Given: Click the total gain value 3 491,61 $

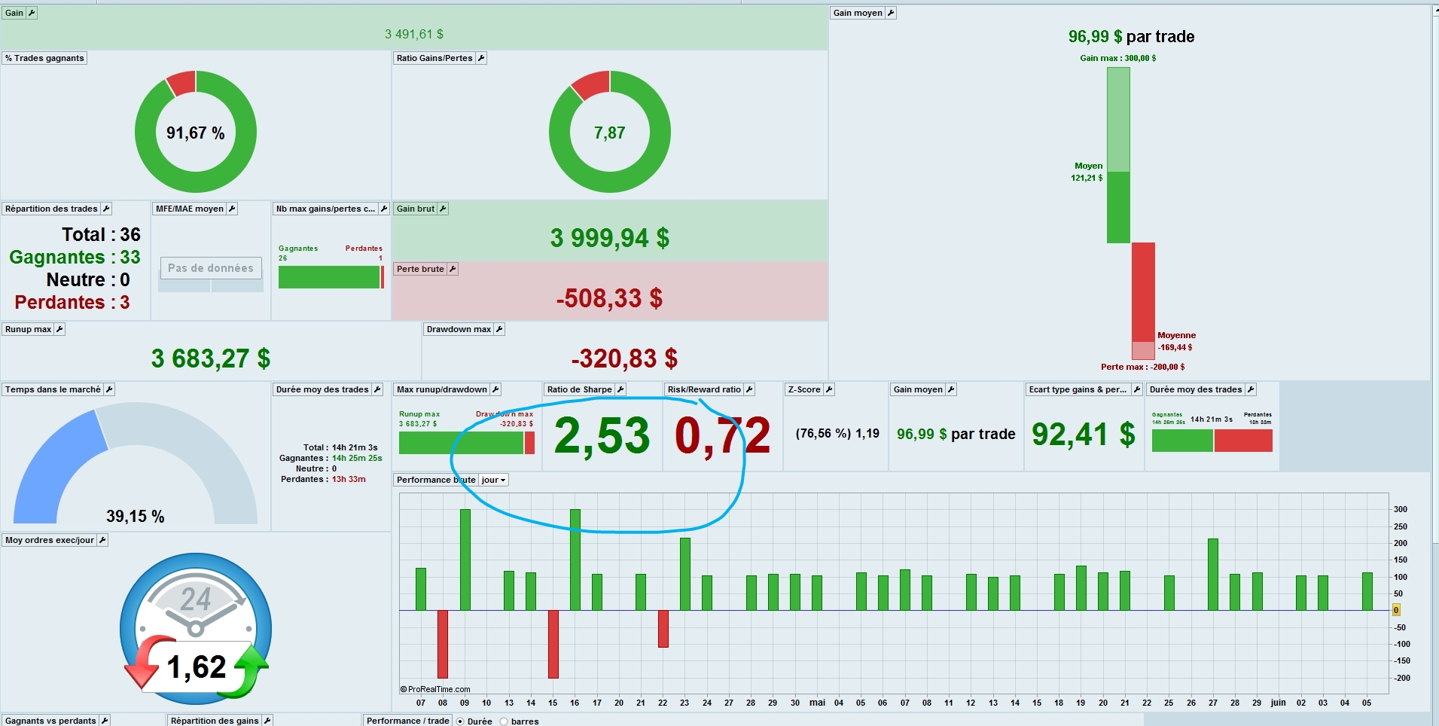Looking at the screenshot, I should (x=414, y=34).
